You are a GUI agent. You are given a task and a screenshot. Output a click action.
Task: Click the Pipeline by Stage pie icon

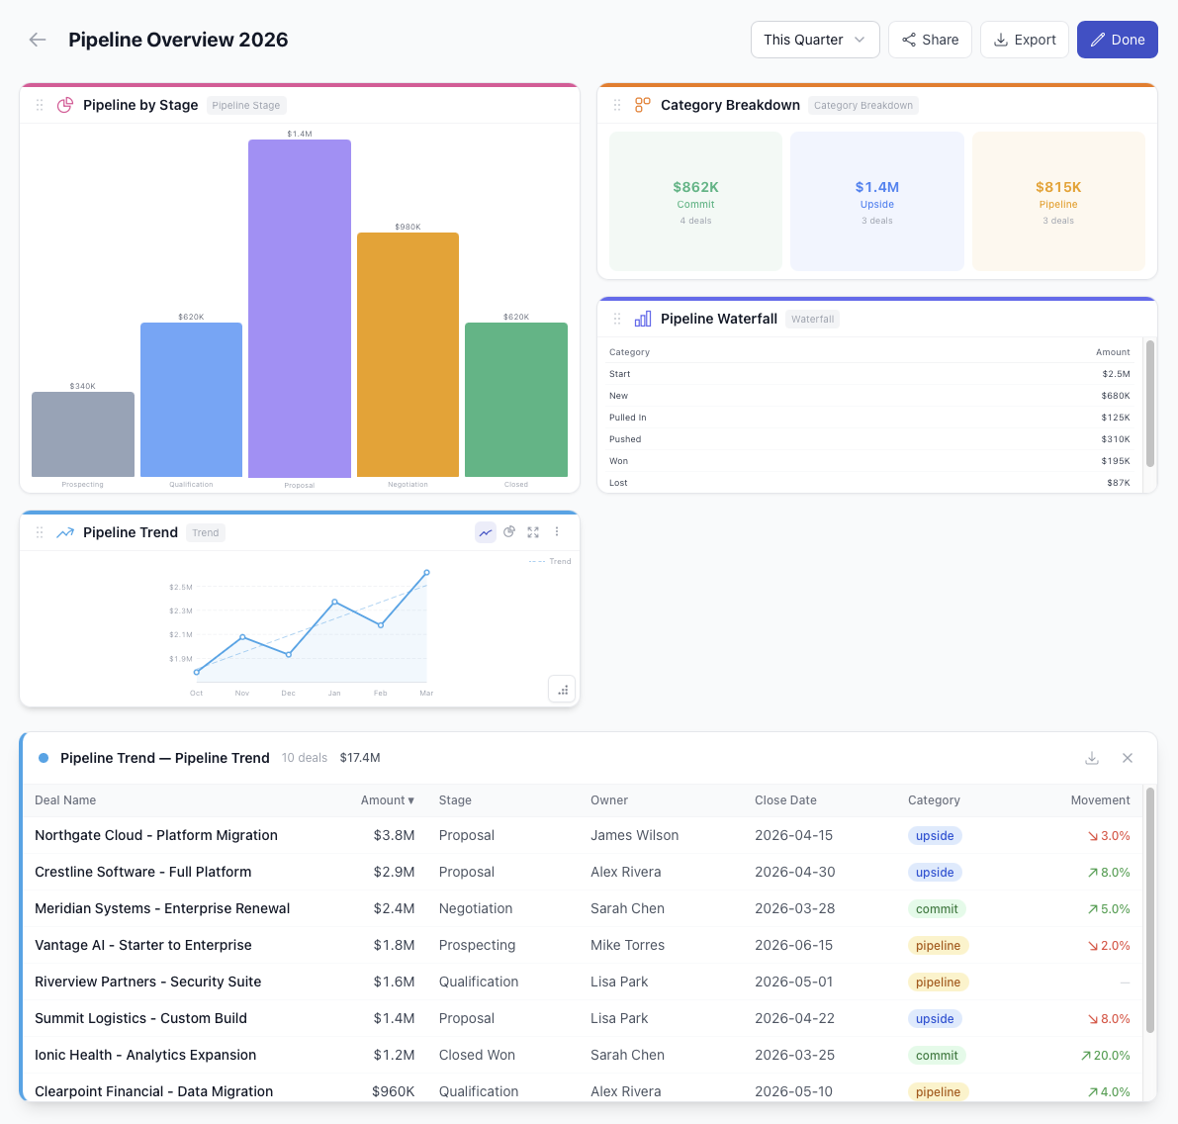65,105
